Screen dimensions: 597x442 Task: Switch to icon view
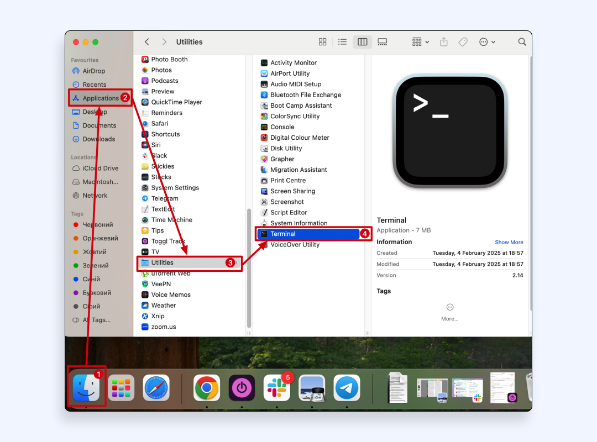pyautogui.click(x=323, y=42)
